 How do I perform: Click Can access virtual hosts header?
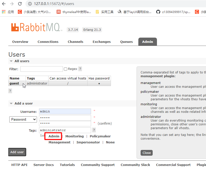pyautogui.click(x=68, y=78)
